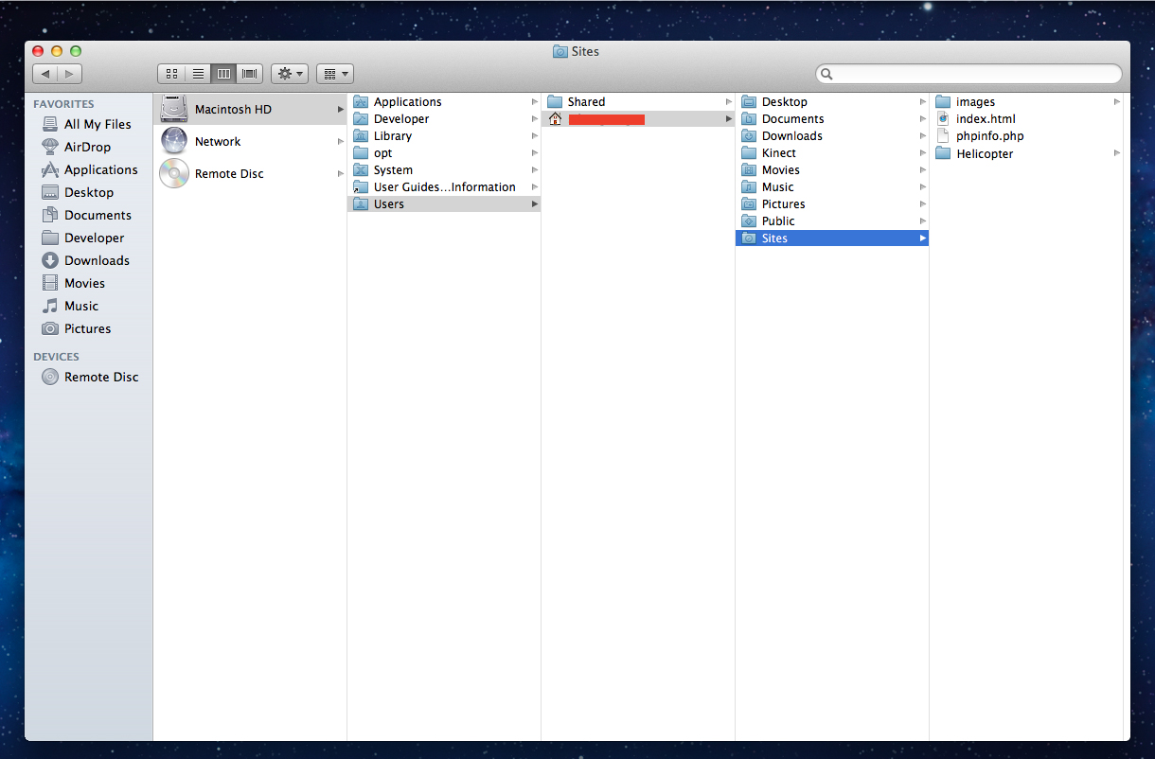Select the phpinfo.php file
The image size is (1155, 759).
click(x=989, y=136)
